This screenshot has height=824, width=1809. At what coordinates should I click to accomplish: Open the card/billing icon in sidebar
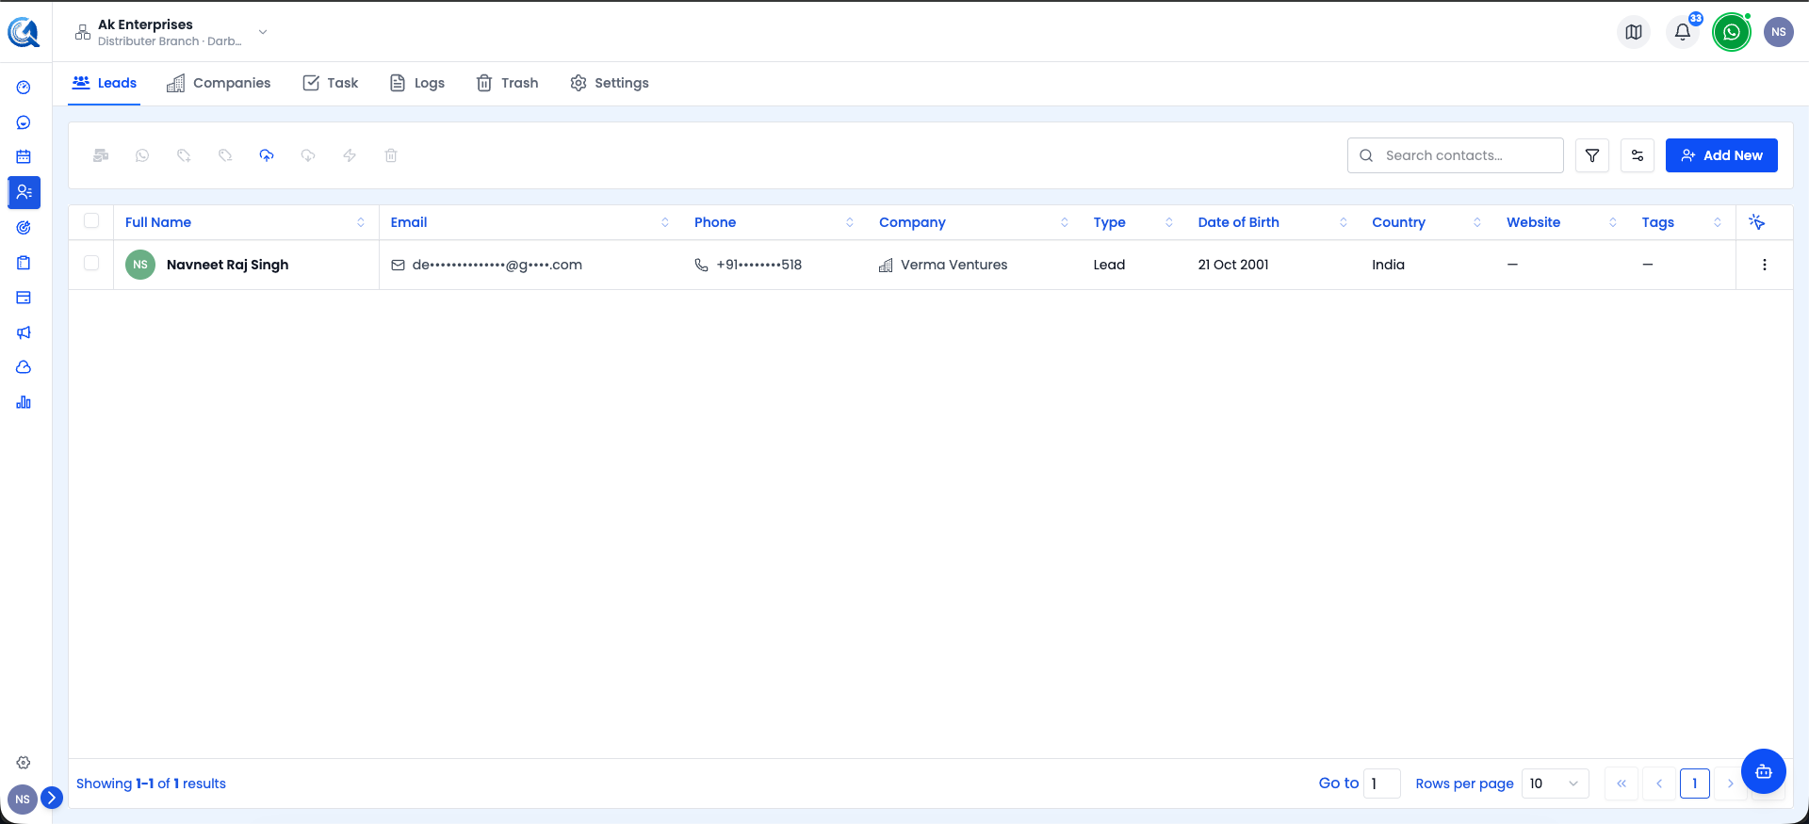coord(24,298)
